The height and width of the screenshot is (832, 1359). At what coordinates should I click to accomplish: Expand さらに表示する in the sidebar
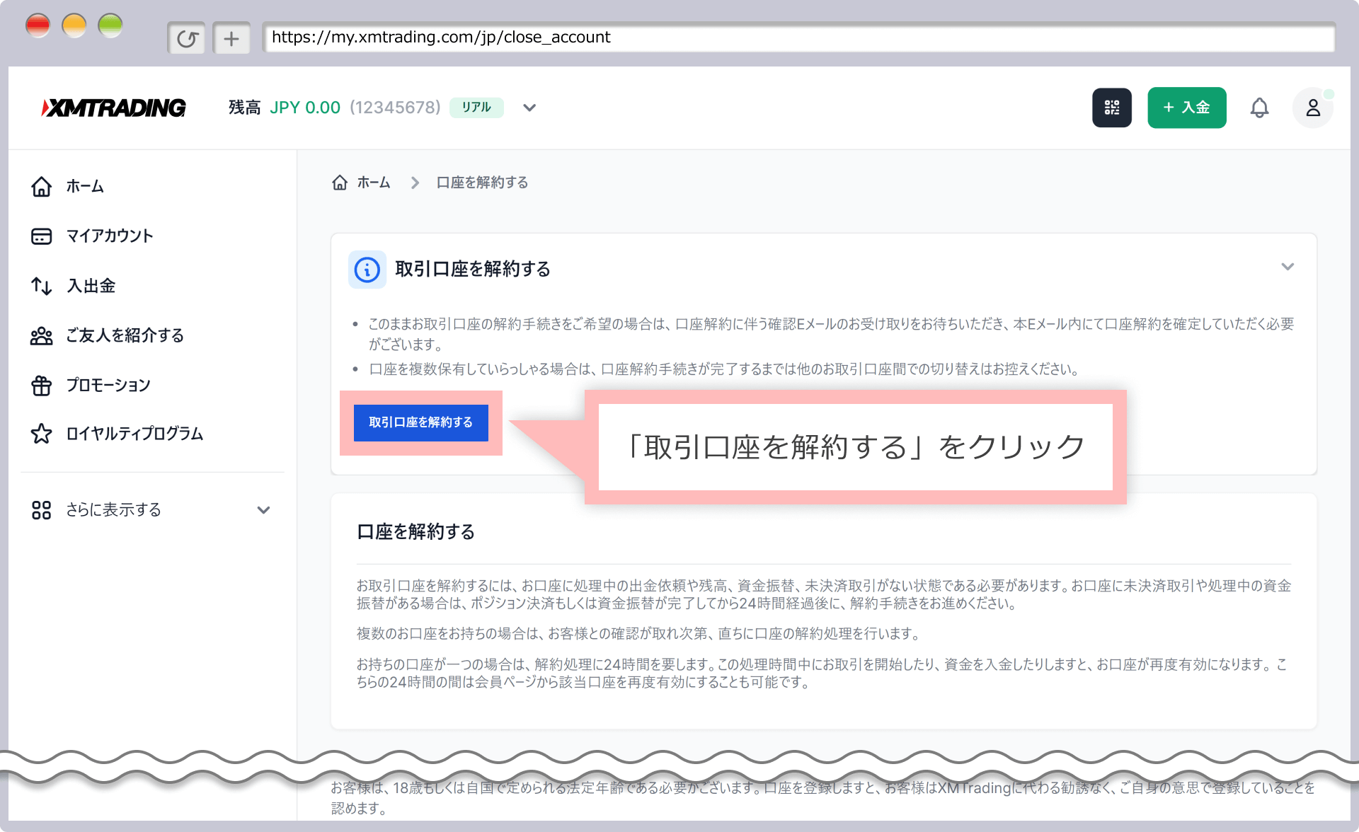(x=263, y=510)
